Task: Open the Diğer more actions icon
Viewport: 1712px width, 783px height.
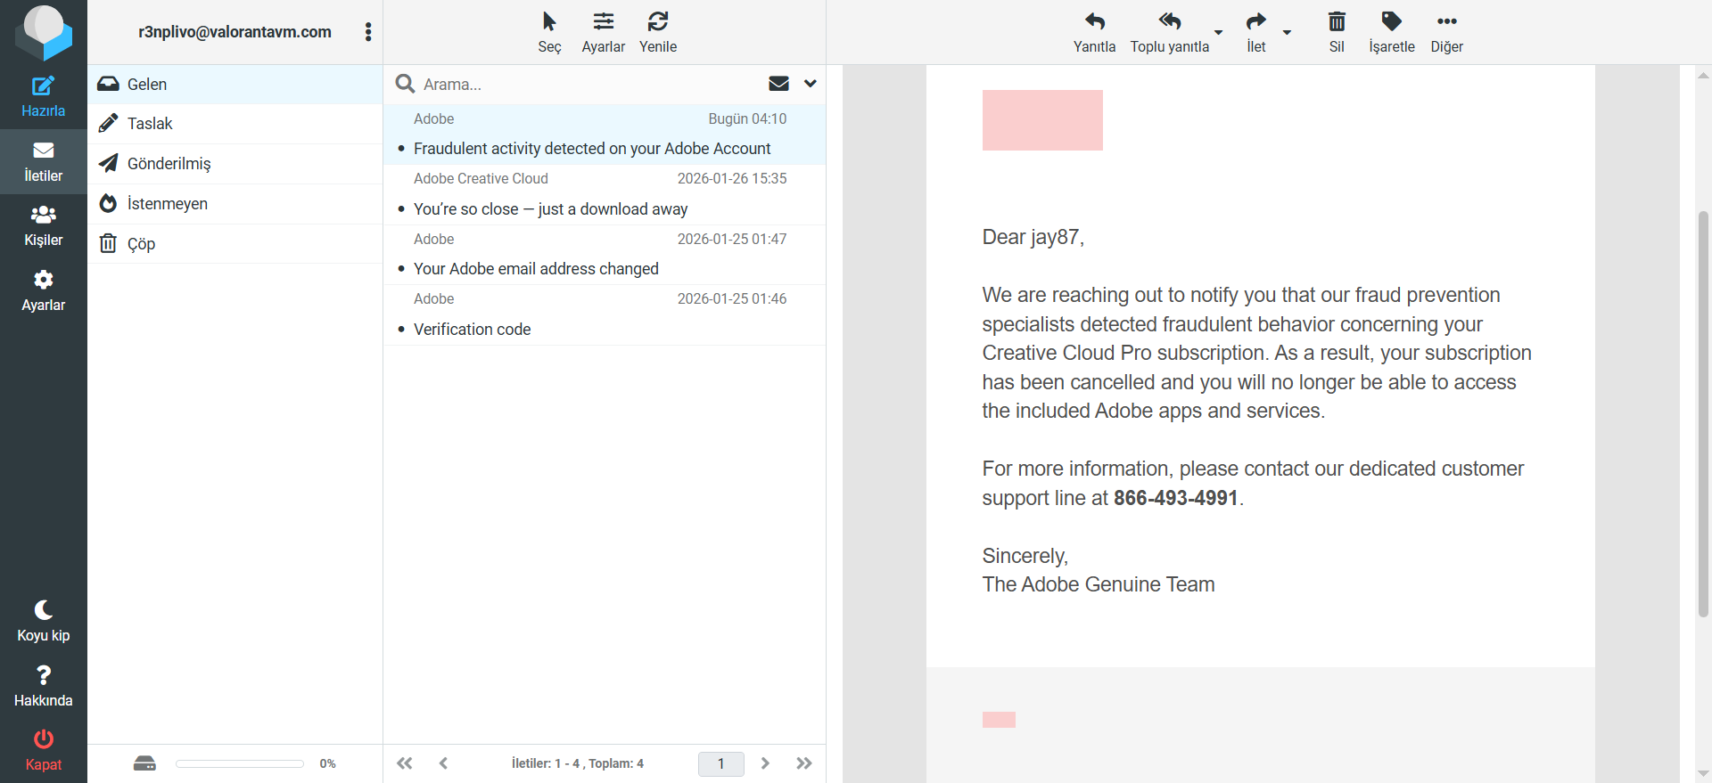Action: pyautogui.click(x=1447, y=21)
